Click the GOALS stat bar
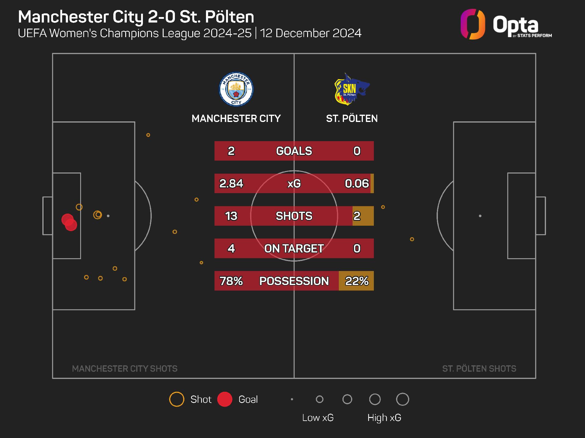 click(x=294, y=151)
